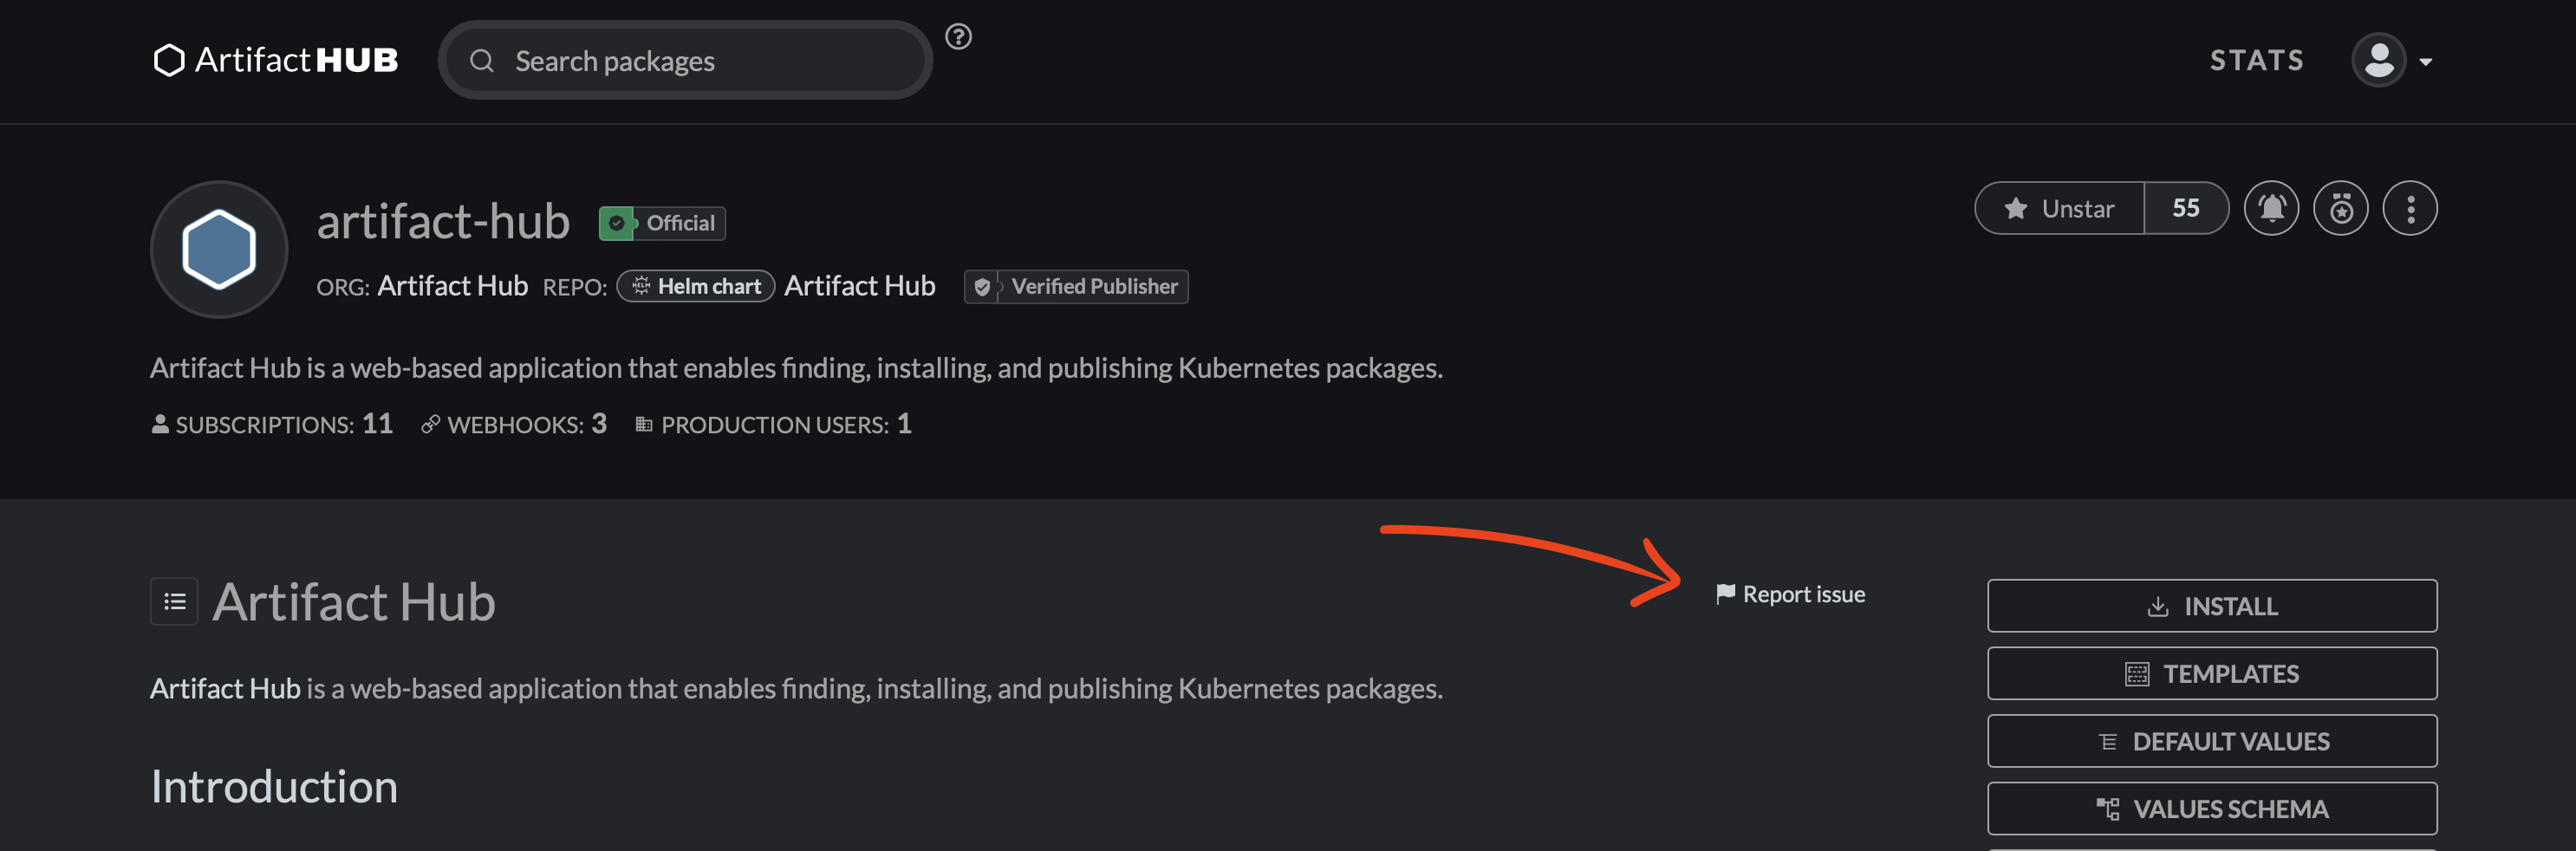Click the search magnifier icon
The width and height of the screenshot is (2576, 851).
[x=483, y=60]
